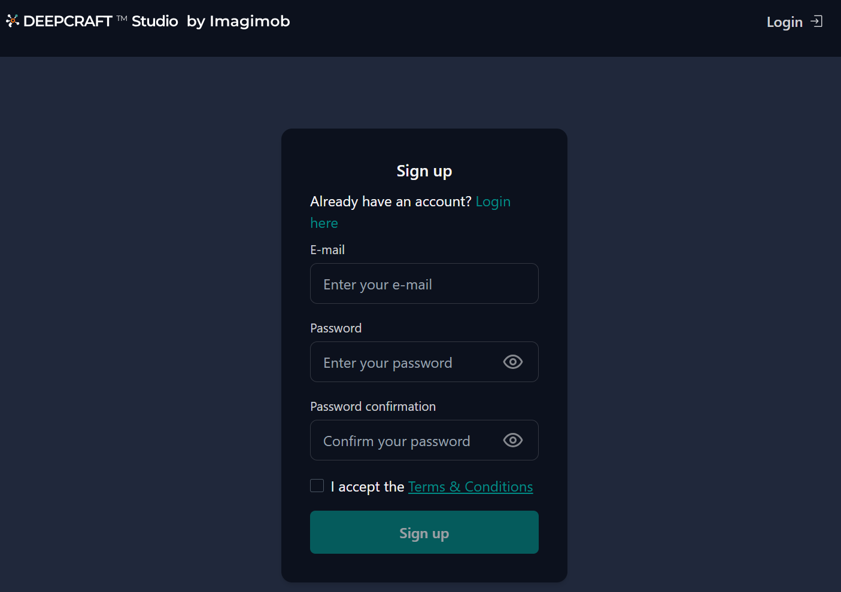This screenshot has width=841, height=592.
Task: Click the 'Already have an account?' text
Action: (391, 202)
